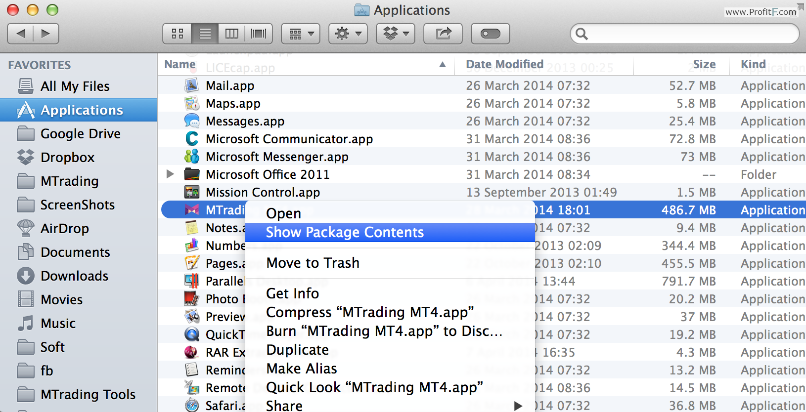Viewport: 806px width, 412px height.
Task: Open the item arrangement dropdown
Action: [x=301, y=34]
